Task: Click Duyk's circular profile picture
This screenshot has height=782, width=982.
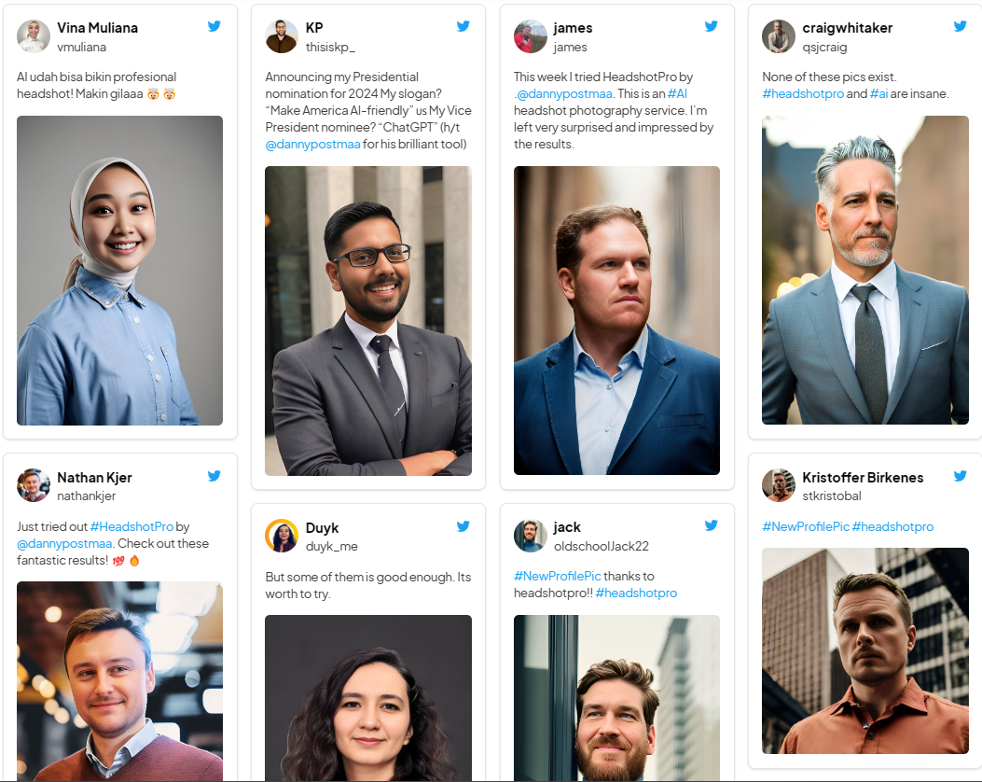Action: pyautogui.click(x=280, y=536)
